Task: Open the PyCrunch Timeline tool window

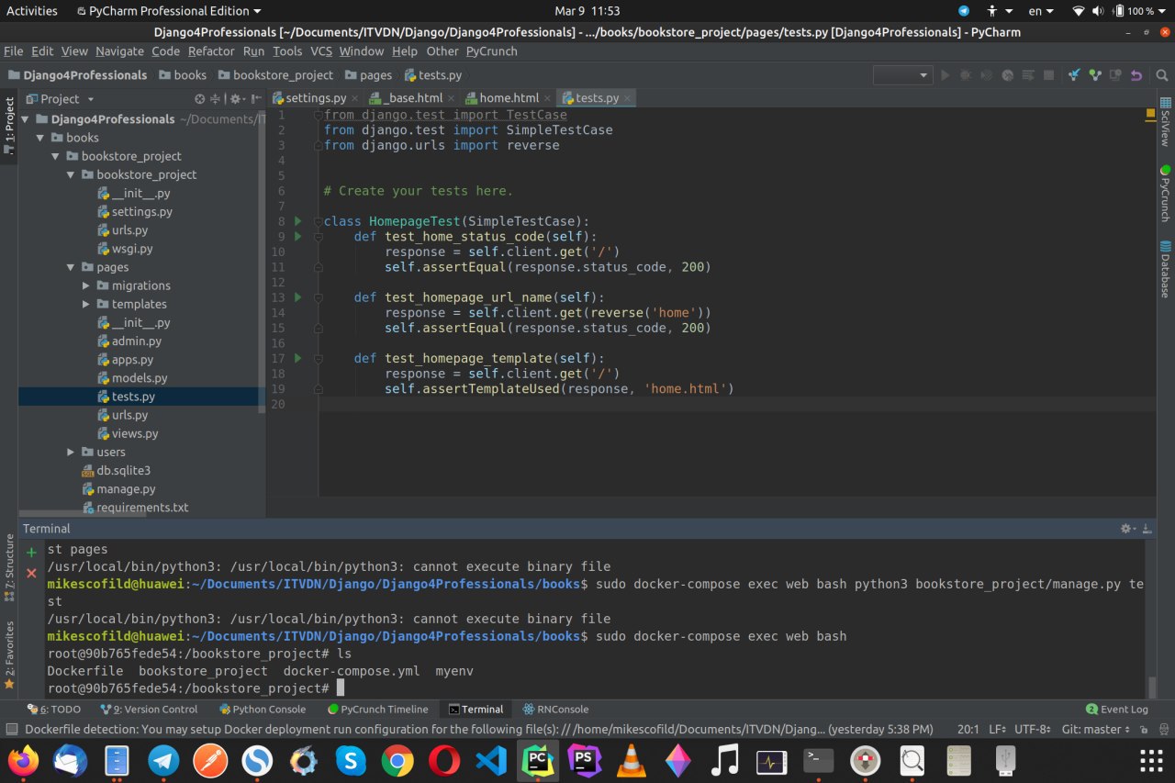Action: (378, 710)
